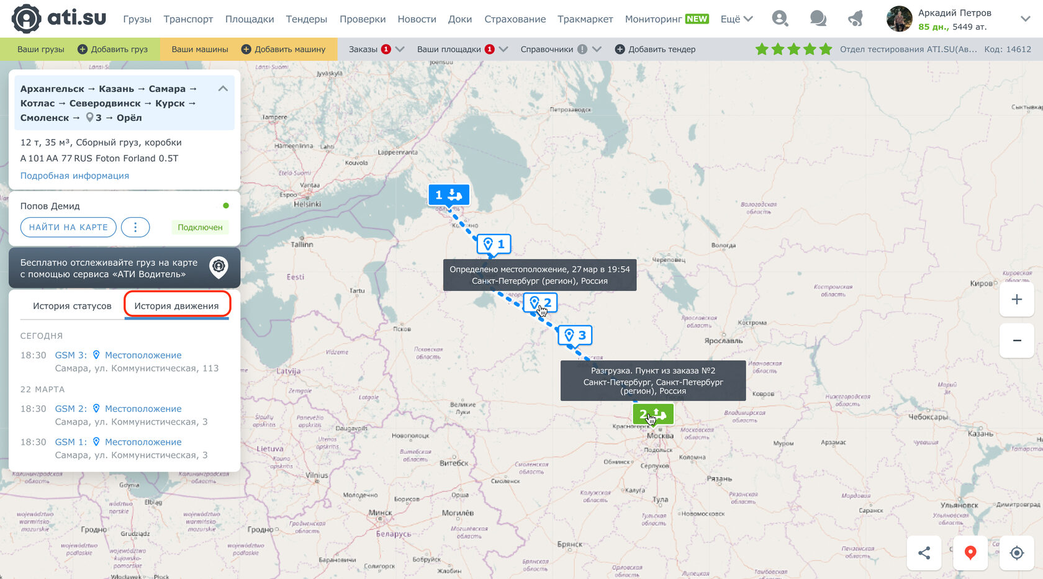The height and width of the screenshot is (579, 1043).
Task: Click Аркадий Петров profile avatar
Action: (x=899, y=19)
